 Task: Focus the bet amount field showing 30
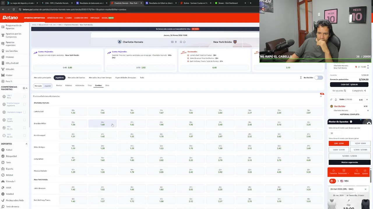(335, 133)
